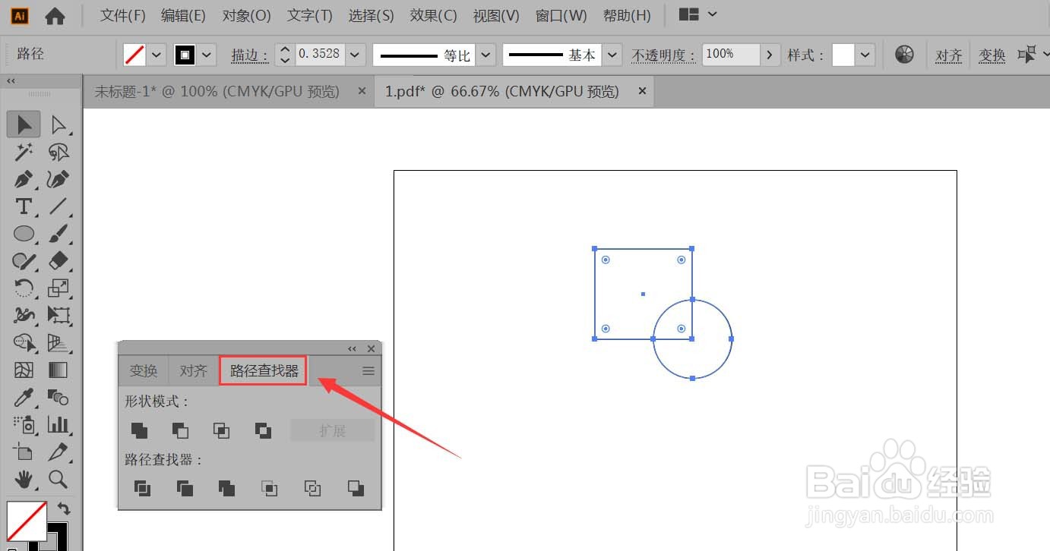The image size is (1050, 551).
Task: Open the Pathfinder panel menu
Action: coord(368,371)
